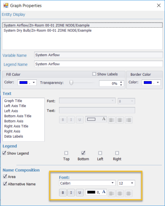Click legend font color A icon

pyautogui.click(x=104, y=192)
